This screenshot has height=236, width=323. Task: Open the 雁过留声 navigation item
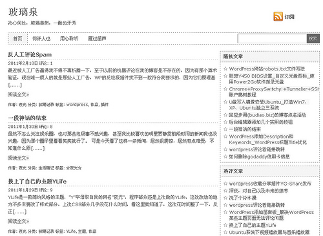[97, 39]
